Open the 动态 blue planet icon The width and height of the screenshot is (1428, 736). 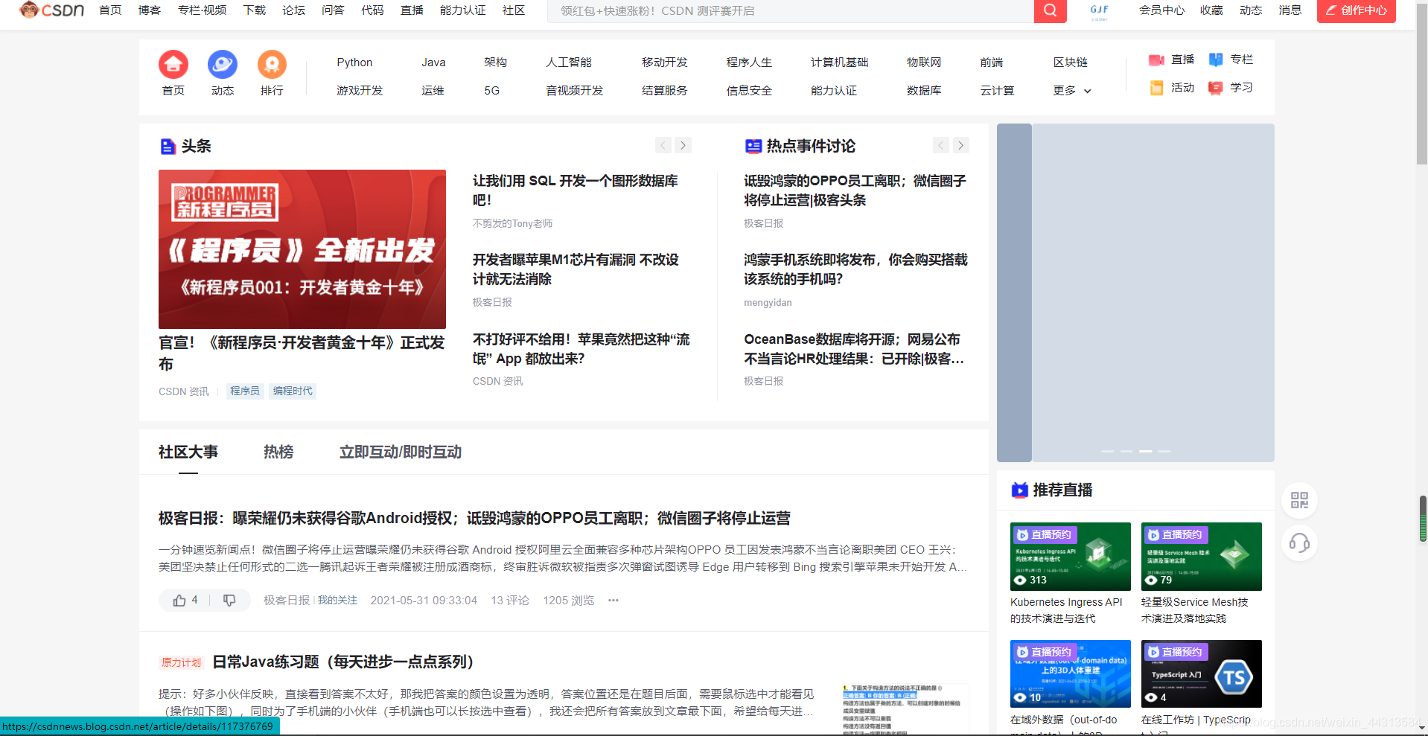tap(223, 64)
